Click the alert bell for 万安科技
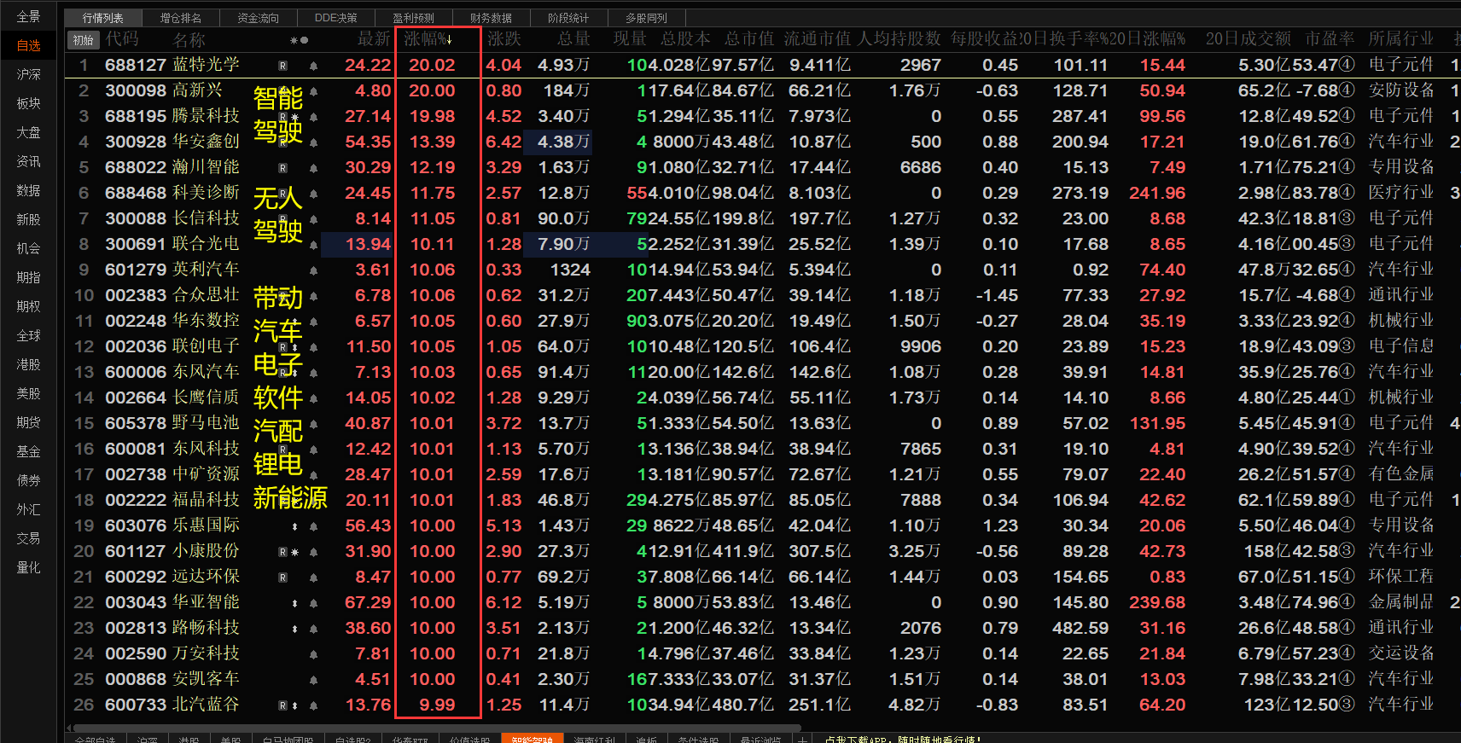1461x743 pixels. pyautogui.click(x=313, y=654)
